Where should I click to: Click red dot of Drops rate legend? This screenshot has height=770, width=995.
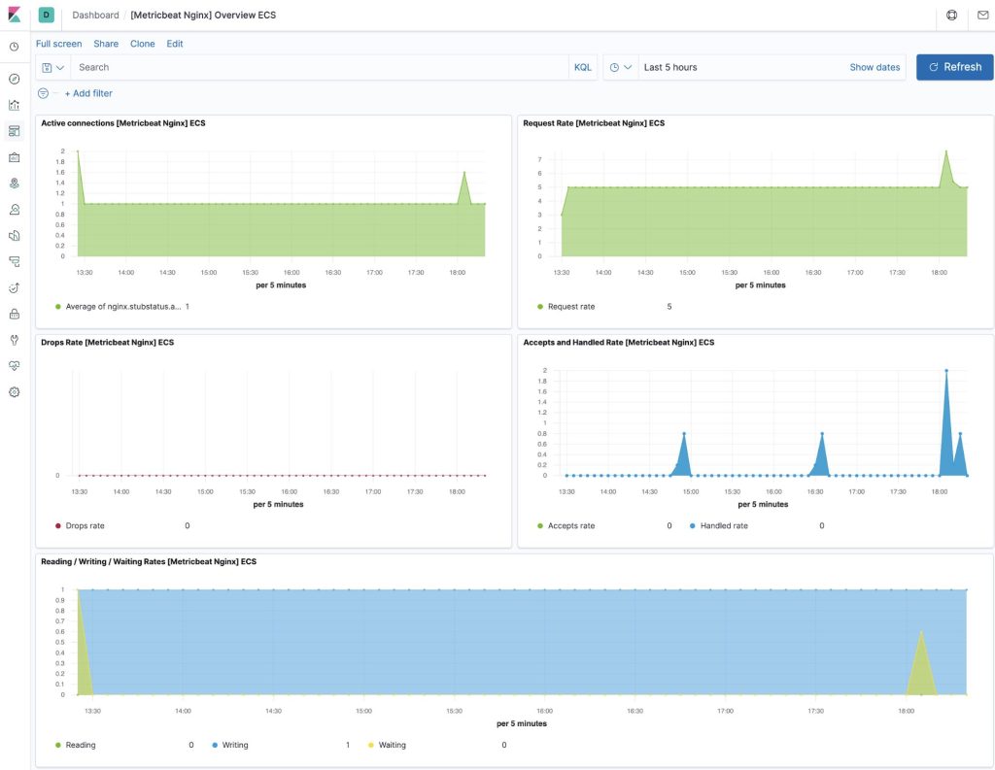click(57, 526)
